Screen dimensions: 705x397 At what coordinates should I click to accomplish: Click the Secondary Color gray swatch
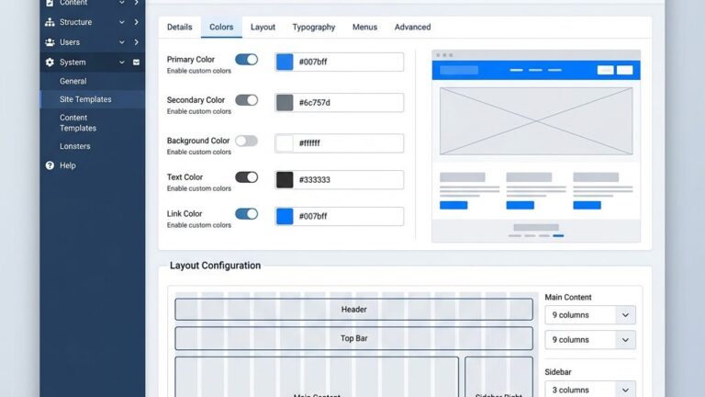pos(285,103)
